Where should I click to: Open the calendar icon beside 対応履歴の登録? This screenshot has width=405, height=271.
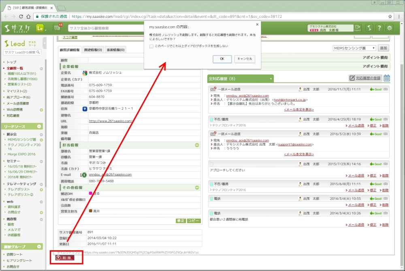(x=387, y=78)
